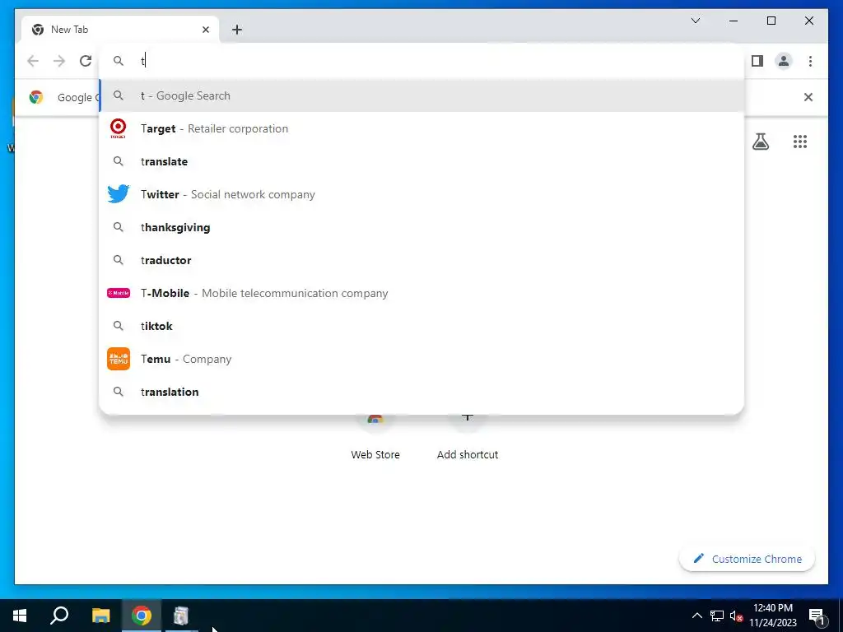Screen dimensions: 843x632
Task: Click the Customize Chrome button
Action: [x=748, y=559]
